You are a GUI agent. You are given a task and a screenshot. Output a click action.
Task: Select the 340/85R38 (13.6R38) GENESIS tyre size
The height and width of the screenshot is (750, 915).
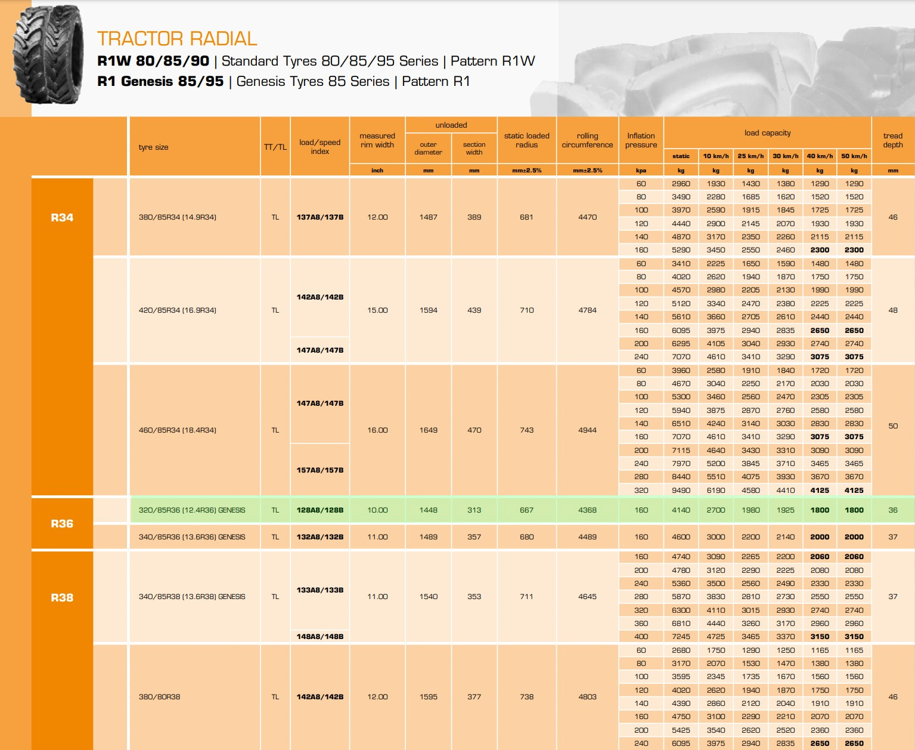coord(192,597)
